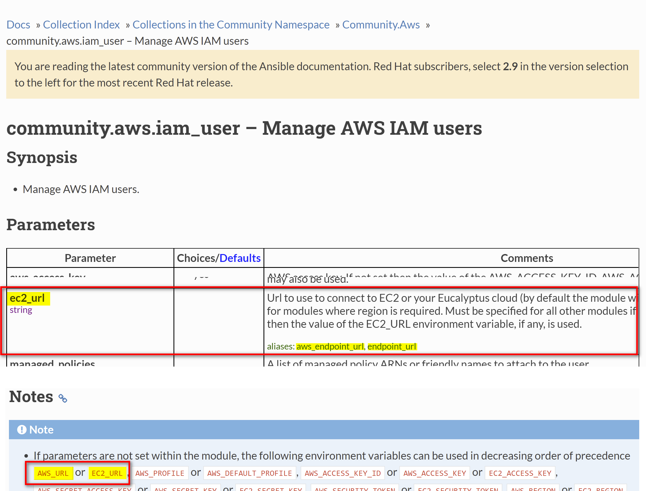Click the AWS_ACCESS_KEY_ID code literal

[342, 473]
